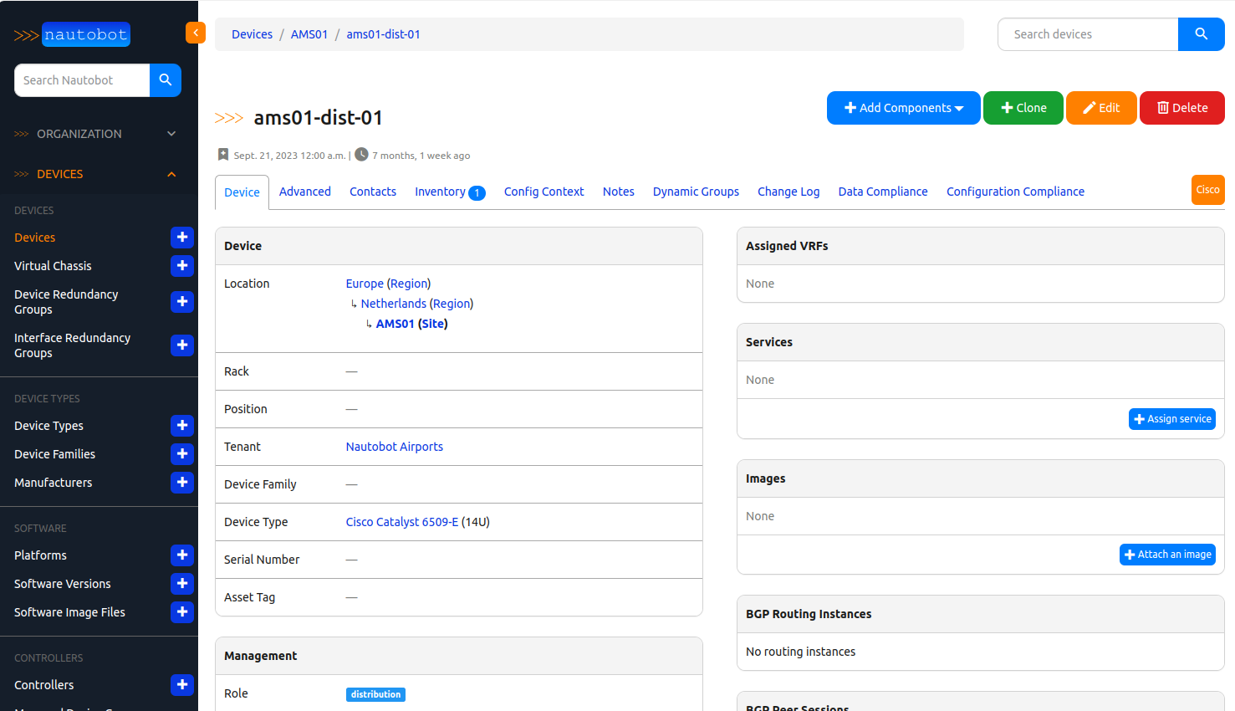
Task: Add a new Virtual Chassis via plus icon
Action: [181, 266]
